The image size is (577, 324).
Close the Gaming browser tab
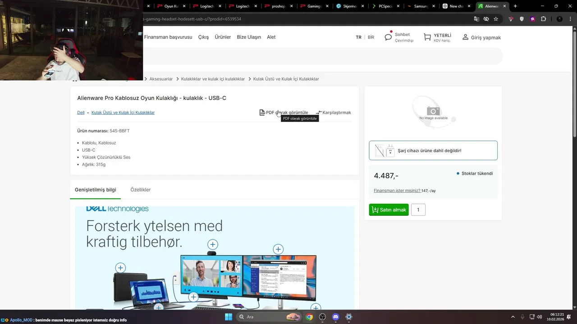[x=327, y=6]
